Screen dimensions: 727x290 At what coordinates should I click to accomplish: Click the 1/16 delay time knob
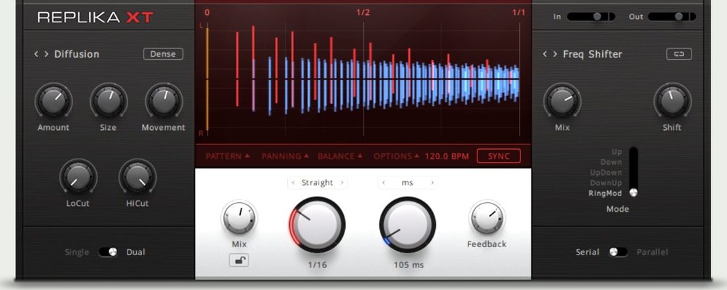[317, 225]
